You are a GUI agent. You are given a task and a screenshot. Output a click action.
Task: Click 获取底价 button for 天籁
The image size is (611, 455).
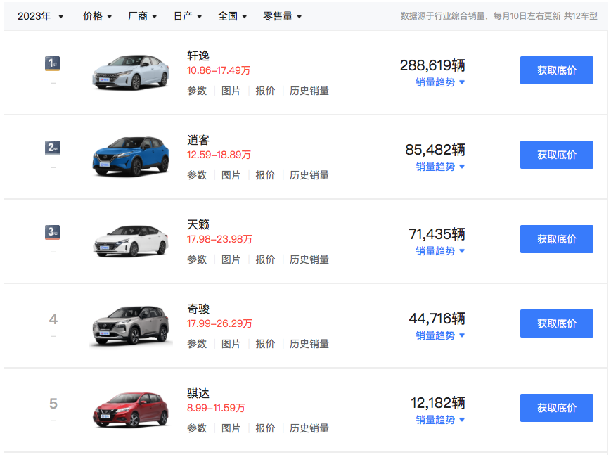tap(556, 239)
